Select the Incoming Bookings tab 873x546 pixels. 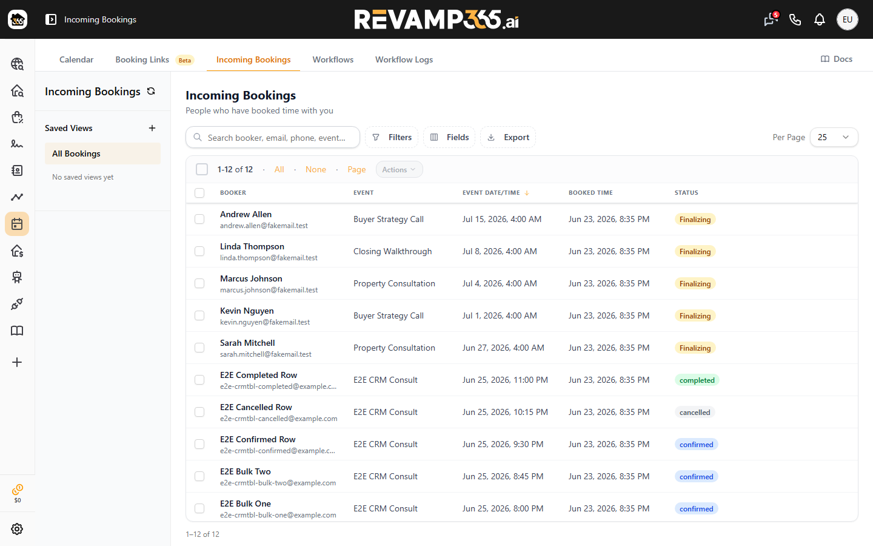tap(253, 59)
